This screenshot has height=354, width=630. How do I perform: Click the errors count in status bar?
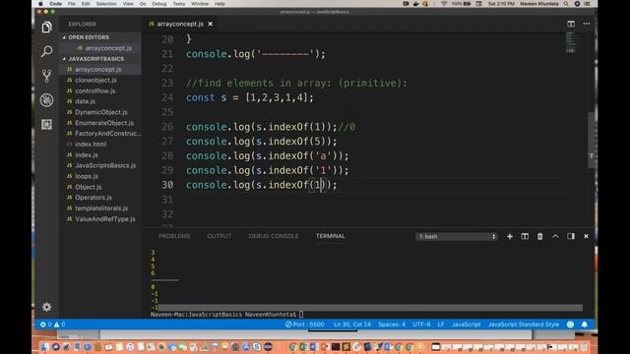(46, 324)
